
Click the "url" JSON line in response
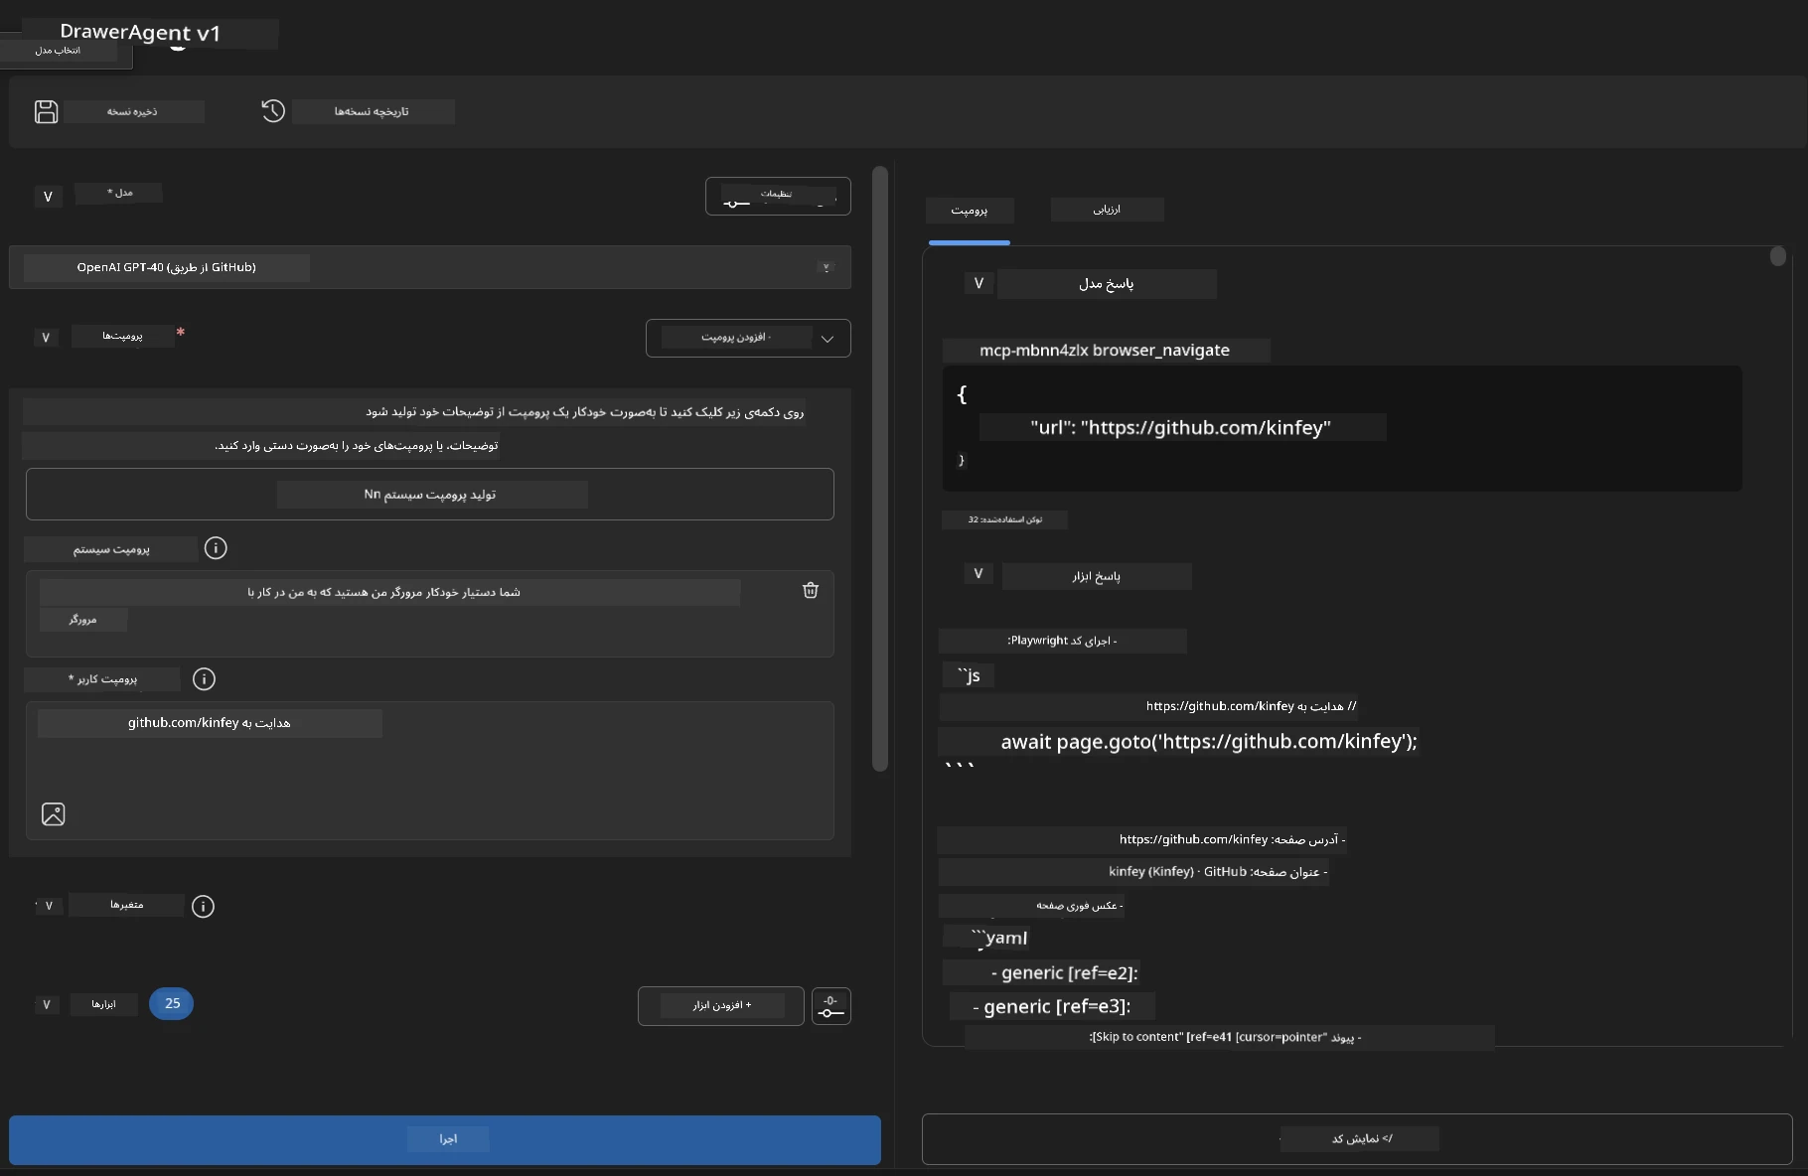[x=1180, y=428]
